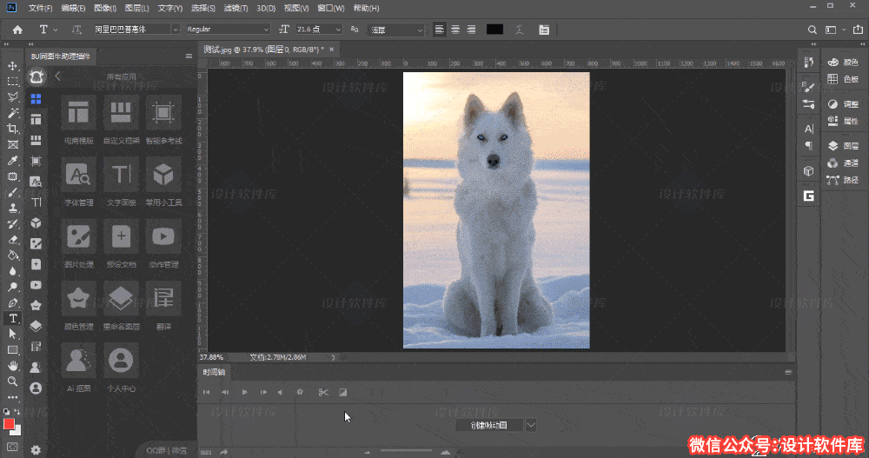Select the Move tool

pos(12,66)
